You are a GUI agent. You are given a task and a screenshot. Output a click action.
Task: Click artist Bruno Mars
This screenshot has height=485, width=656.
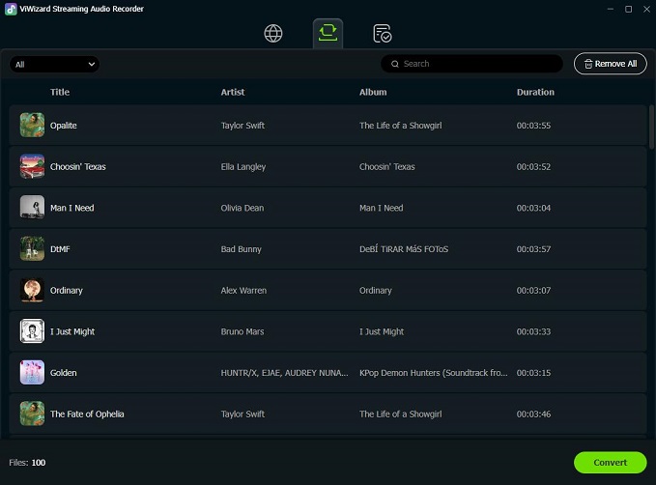242,331
